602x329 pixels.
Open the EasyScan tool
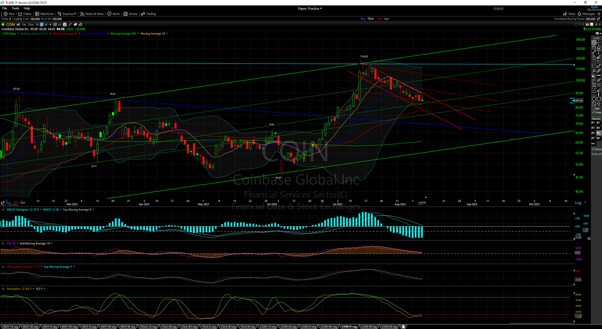(x=67, y=14)
